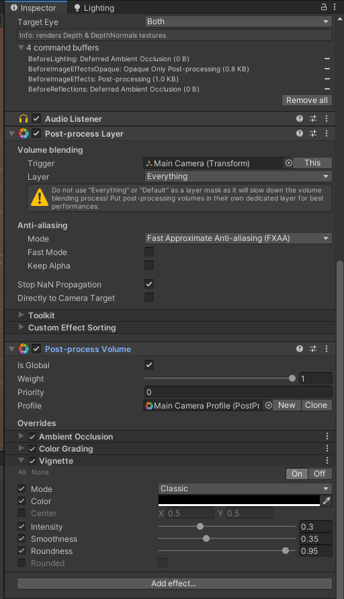Enable the Fast Mode checkbox
Image resolution: width=344 pixels, height=599 pixels.
149,252
